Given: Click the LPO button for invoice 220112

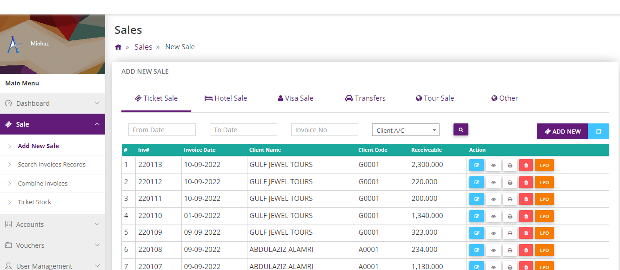Looking at the screenshot, I should [544, 182].
